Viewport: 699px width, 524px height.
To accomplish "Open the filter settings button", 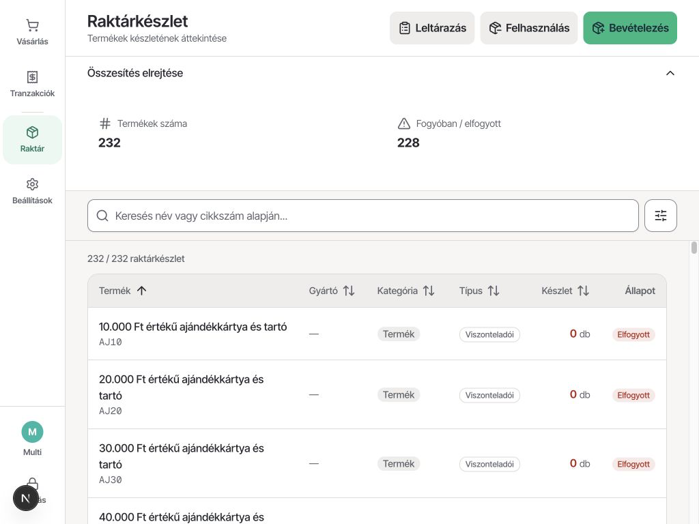I will (660, 216).
